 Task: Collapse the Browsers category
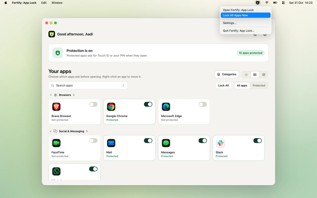coord(50,95)
